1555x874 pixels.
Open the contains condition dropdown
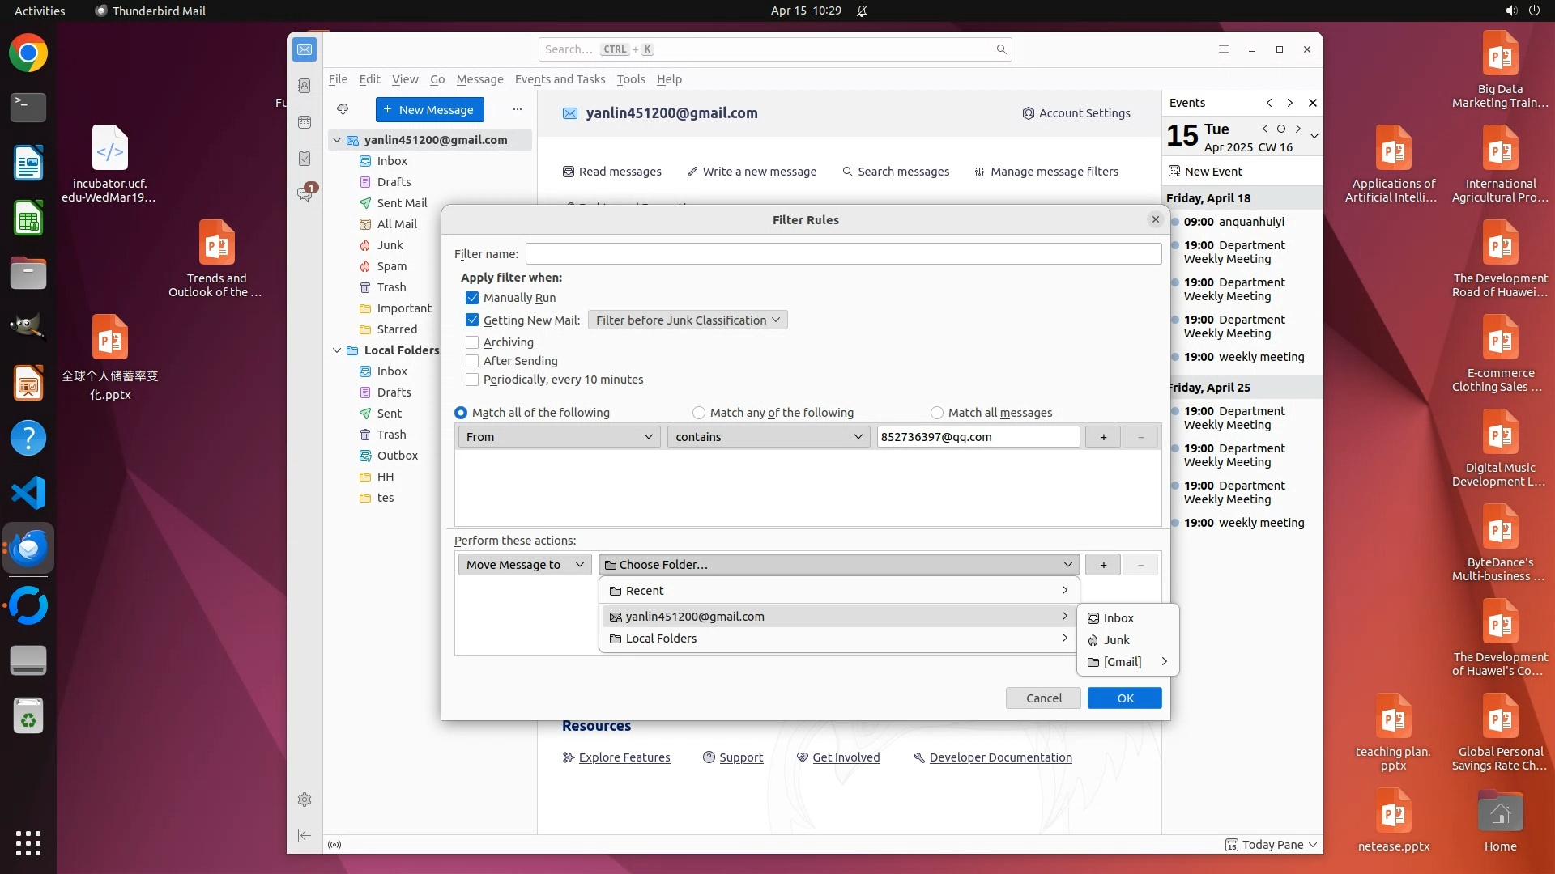pyautogui.click(x=768, y=437)
